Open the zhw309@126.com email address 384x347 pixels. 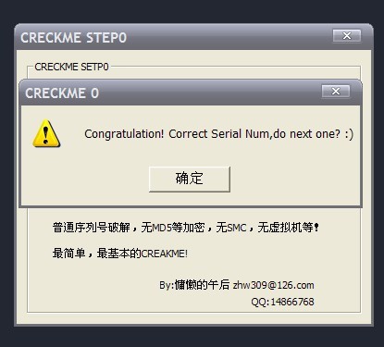(273, 285)
